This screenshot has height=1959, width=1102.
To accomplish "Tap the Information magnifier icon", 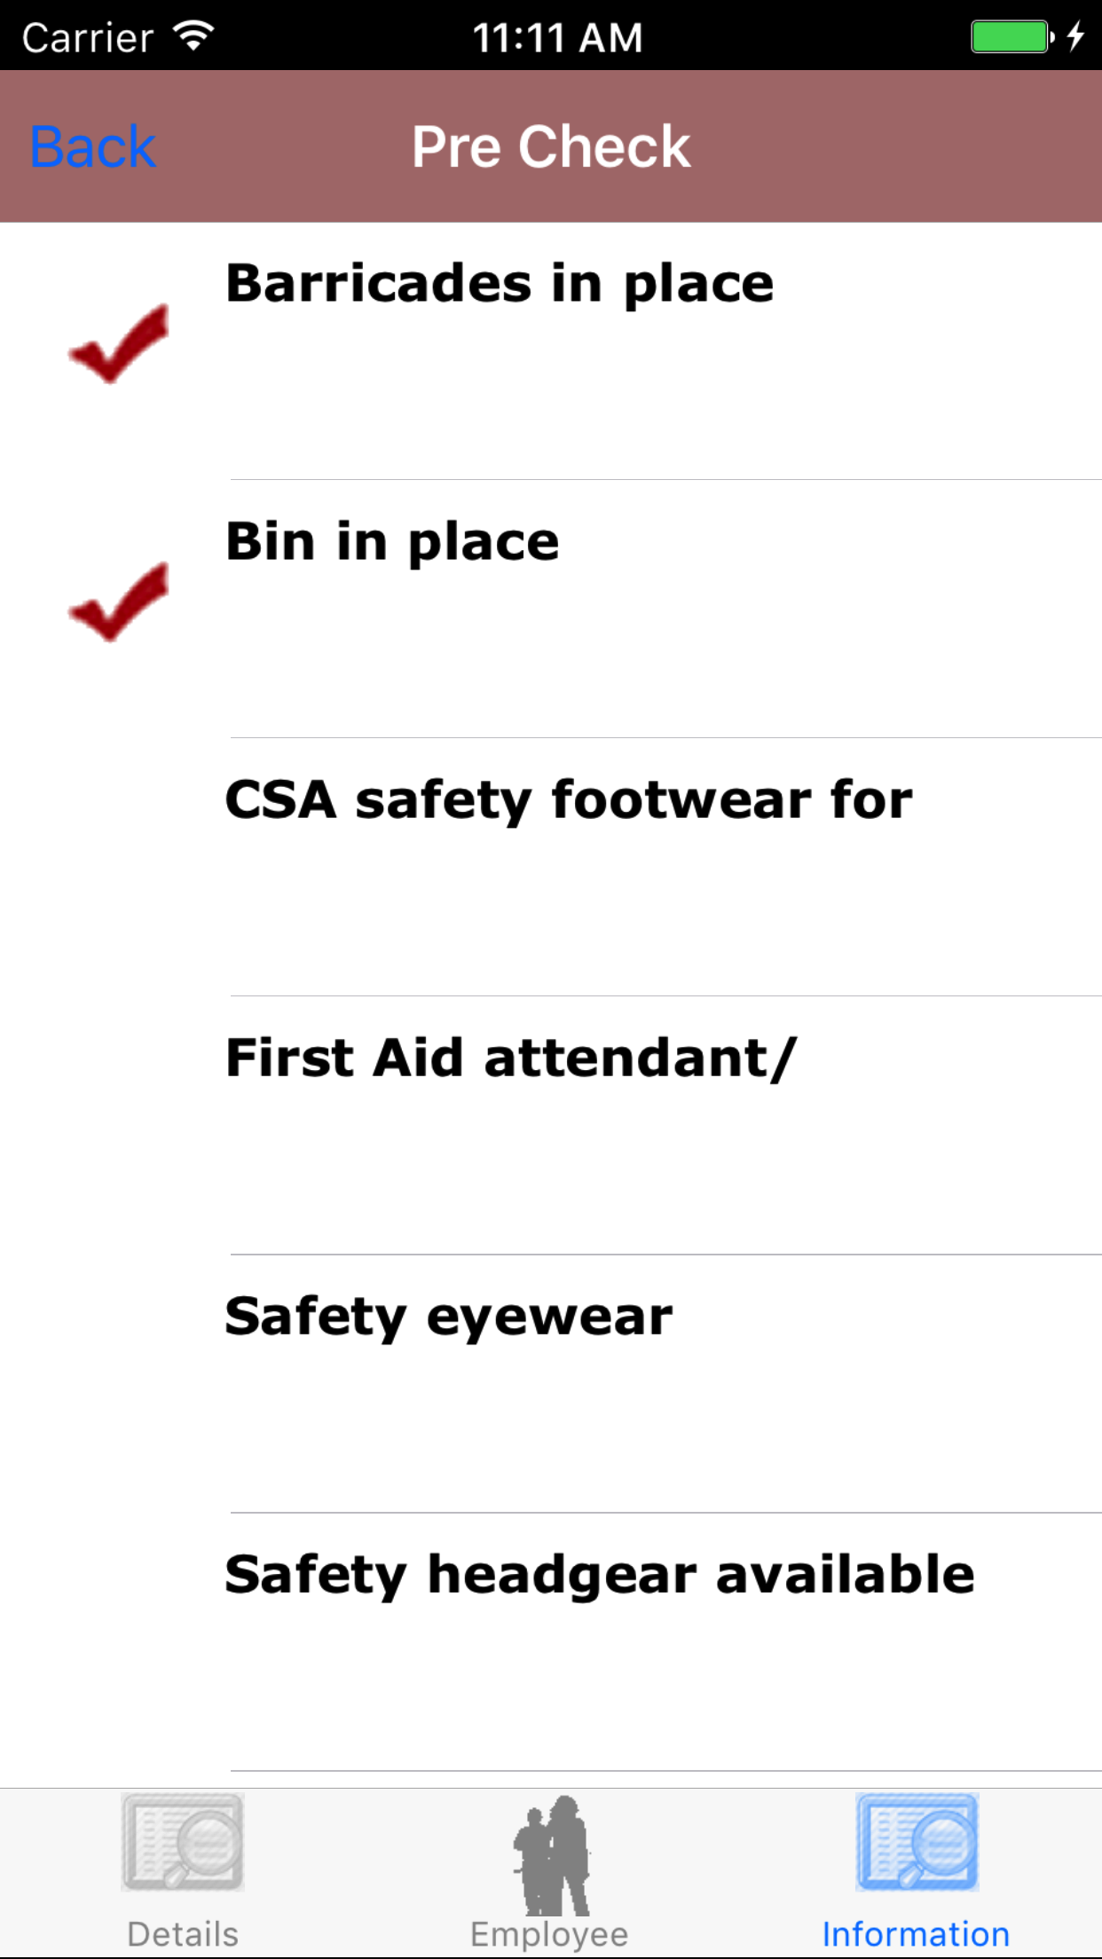I will [x=917, y=1842].
